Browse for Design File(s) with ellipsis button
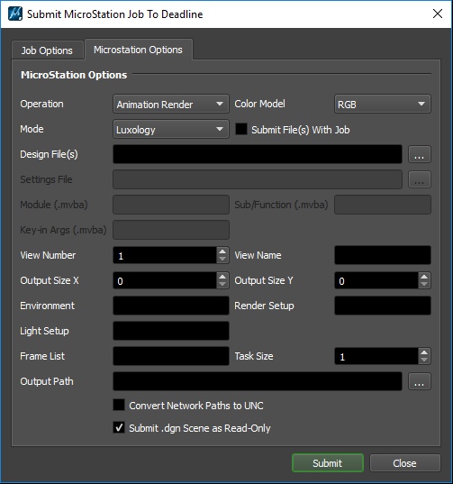This screenshot has height=484, width=453. [x=420, y=154]
